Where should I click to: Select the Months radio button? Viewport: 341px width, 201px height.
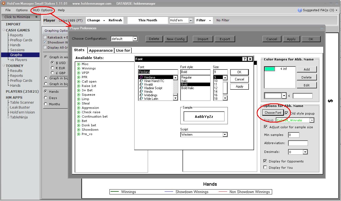[x=46, y=104]
